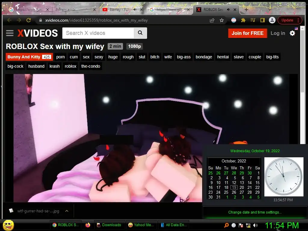The width and height of the screenshot is (308, 231).
Task: Go back using the browser back arrow
Action: click(9, 20)
